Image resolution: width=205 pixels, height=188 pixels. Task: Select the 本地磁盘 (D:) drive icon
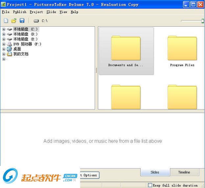point(10,34)
